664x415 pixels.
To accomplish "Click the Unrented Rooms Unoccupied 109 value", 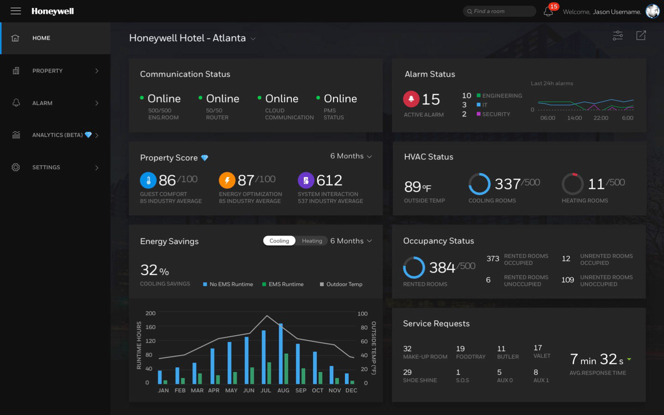I will tap(568, 280).
